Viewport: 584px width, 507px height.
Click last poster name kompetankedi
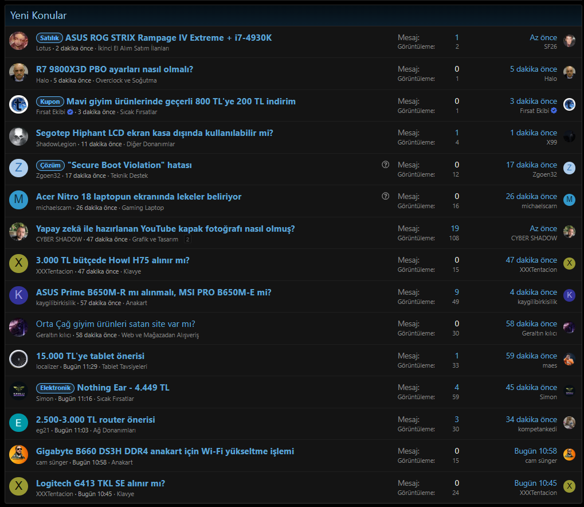538,429
